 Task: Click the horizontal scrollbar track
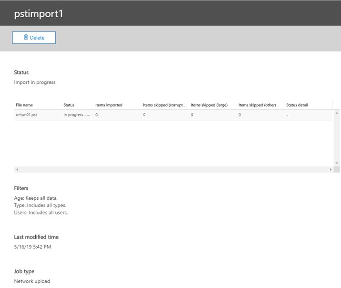[x=174, y=170]
